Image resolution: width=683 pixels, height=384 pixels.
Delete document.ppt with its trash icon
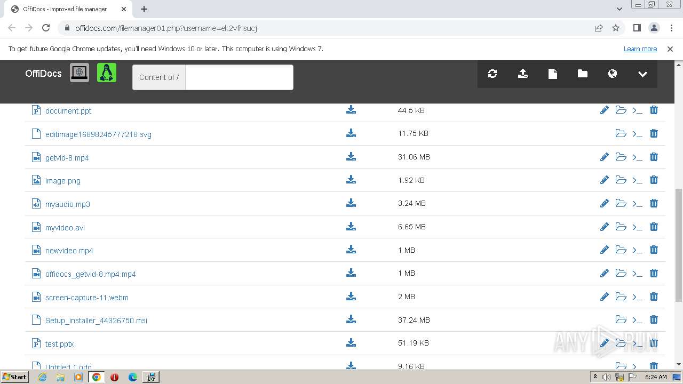click(654, 110)
